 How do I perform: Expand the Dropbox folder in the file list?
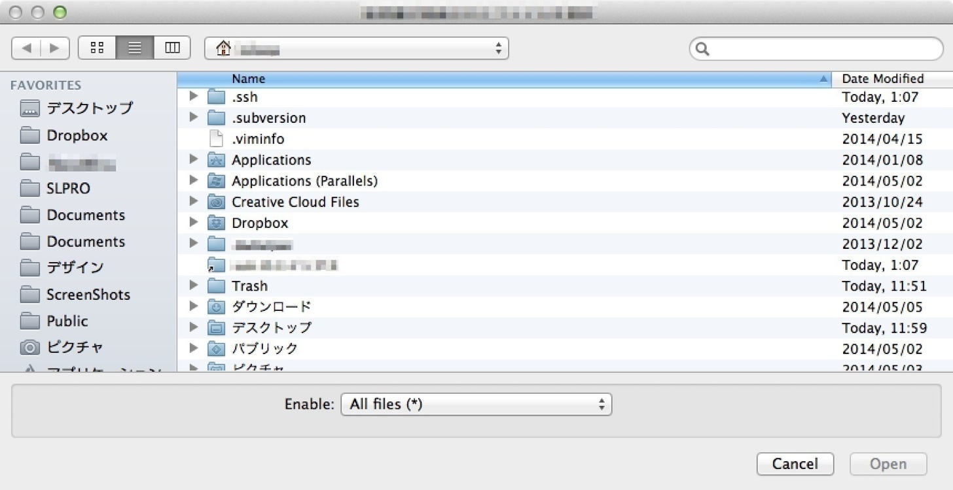tap(193, 222)
